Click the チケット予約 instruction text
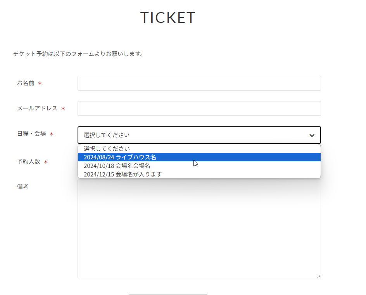This screenshot has width=366, height=295. (x=78, y=54)
